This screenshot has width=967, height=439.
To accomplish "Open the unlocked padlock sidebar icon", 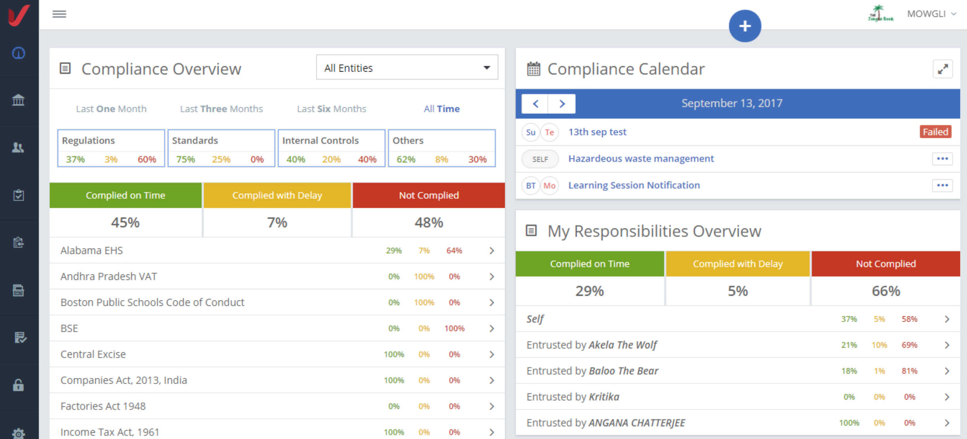I will point(19,385).
